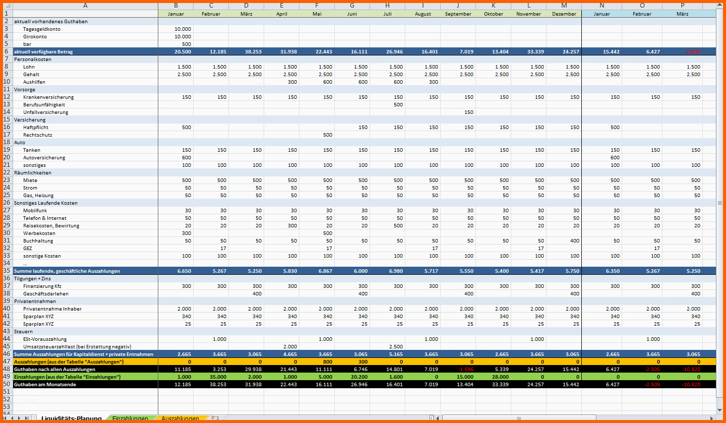Image resolution: width=726 pixels, height=423 pixels.
Task: Click the Select All corner button
Action: coord(7,6)
